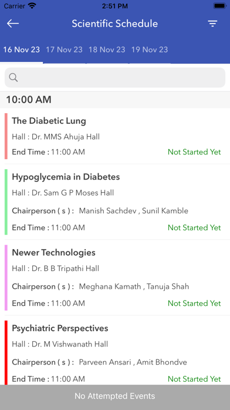Image resolution: width=230 pixels, height=410 pixels.
Task: Check the Wi-Fi status icon
Action: point(32,6)
